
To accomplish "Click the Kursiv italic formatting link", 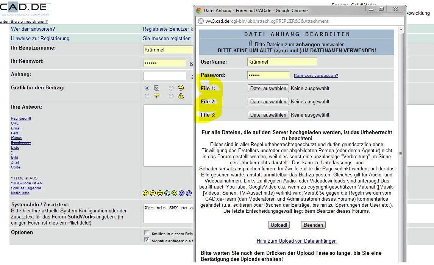I will click(17, 138).
